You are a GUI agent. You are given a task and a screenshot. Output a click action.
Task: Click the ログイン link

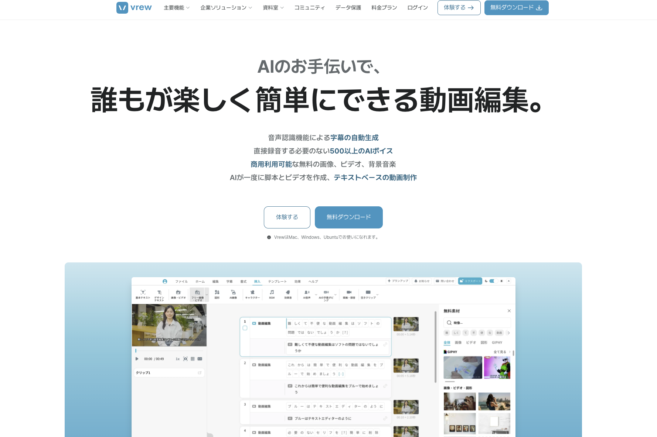click(x=417, y=8)
